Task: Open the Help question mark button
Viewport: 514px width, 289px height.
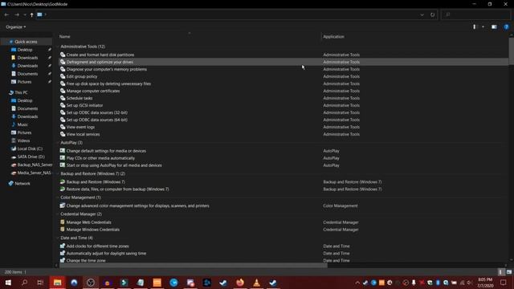Action: click(x=506, y=26)
